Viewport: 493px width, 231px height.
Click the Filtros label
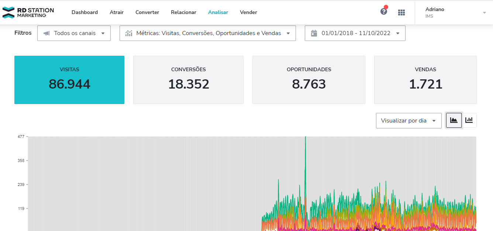tap(23, 33)
